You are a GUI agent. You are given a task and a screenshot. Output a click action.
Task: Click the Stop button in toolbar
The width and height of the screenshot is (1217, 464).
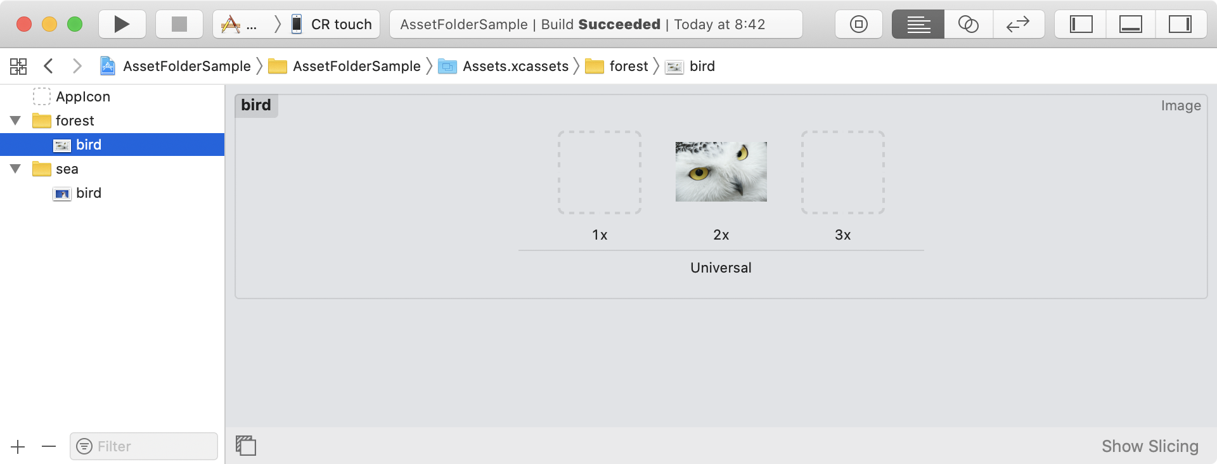(x=179, y=25)
